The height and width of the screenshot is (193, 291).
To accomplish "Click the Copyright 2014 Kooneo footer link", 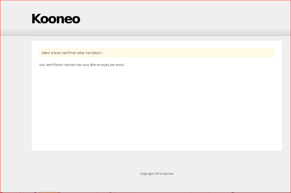I will [156, 173].
